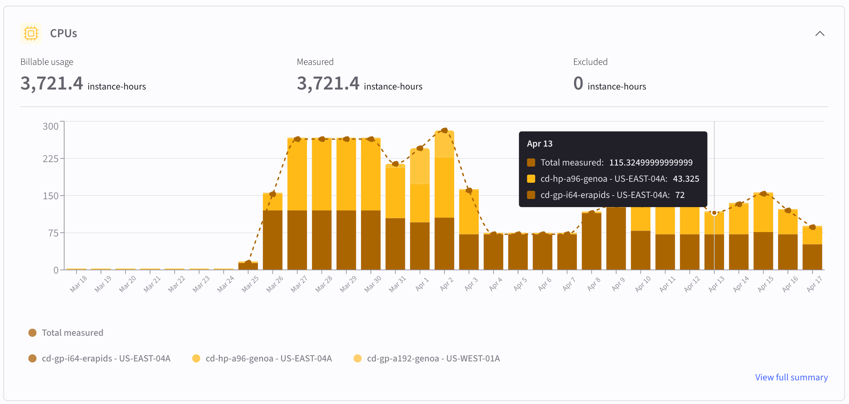Click the Excluded 0 instance-hours value
849x404 pixels.
[610, 83]
